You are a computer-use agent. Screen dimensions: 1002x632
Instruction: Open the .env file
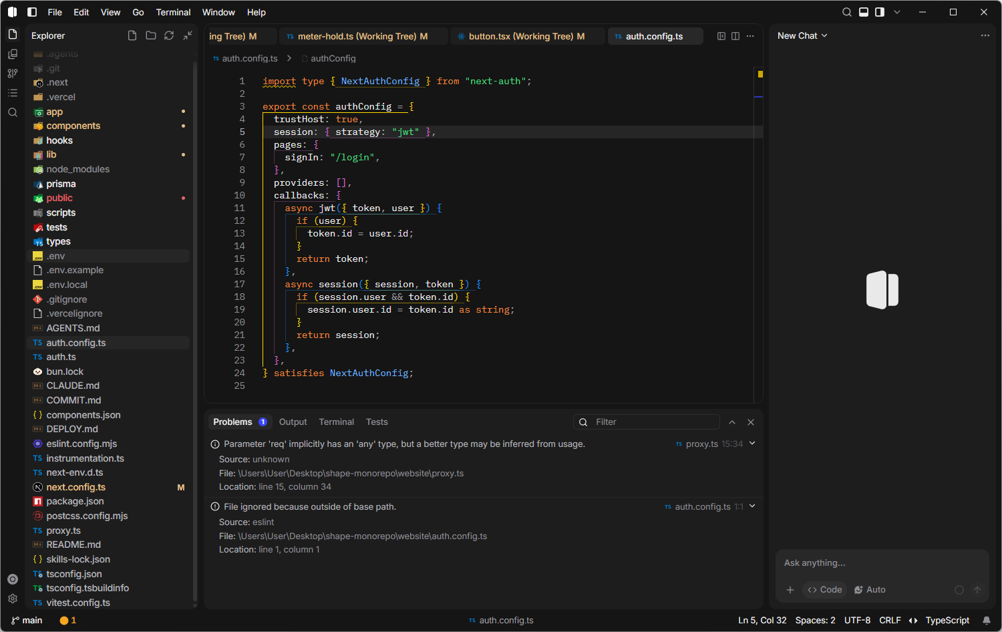pyautogui.click(x=110, y=256)
